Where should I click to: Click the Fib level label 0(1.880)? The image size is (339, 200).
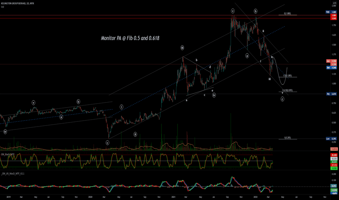tap(287, 13)
